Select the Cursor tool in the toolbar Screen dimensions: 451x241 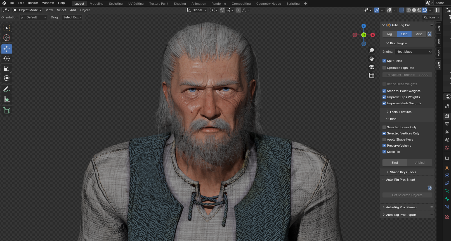click(7, 38)
